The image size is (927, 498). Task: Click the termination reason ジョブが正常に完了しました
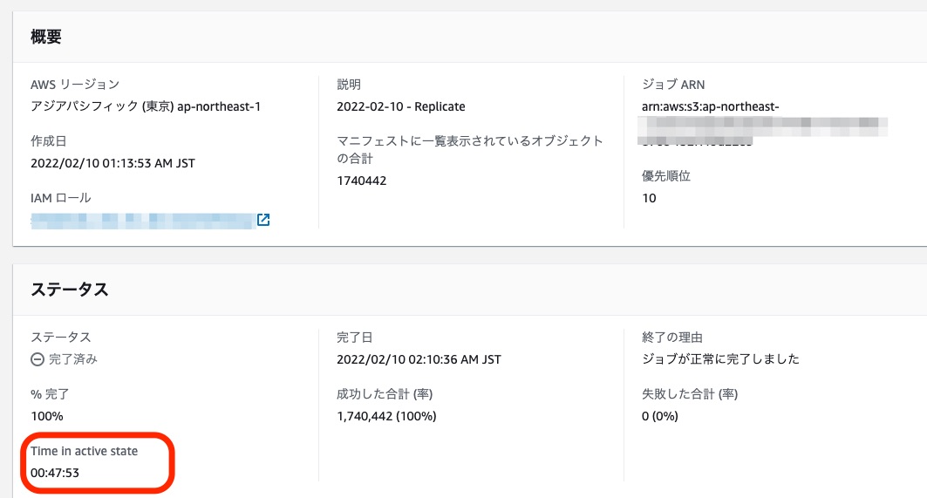coord(720,359)
